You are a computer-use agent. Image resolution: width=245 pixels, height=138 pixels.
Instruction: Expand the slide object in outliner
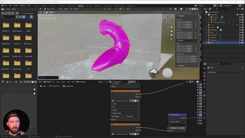(206, 43)
